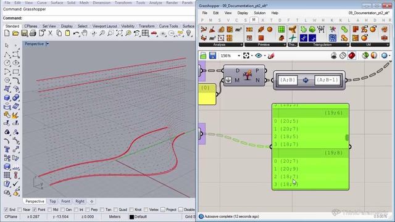The image size is (395, 222).
Task: Click the Text T tool in sidebar
Action: pos(7,149)
